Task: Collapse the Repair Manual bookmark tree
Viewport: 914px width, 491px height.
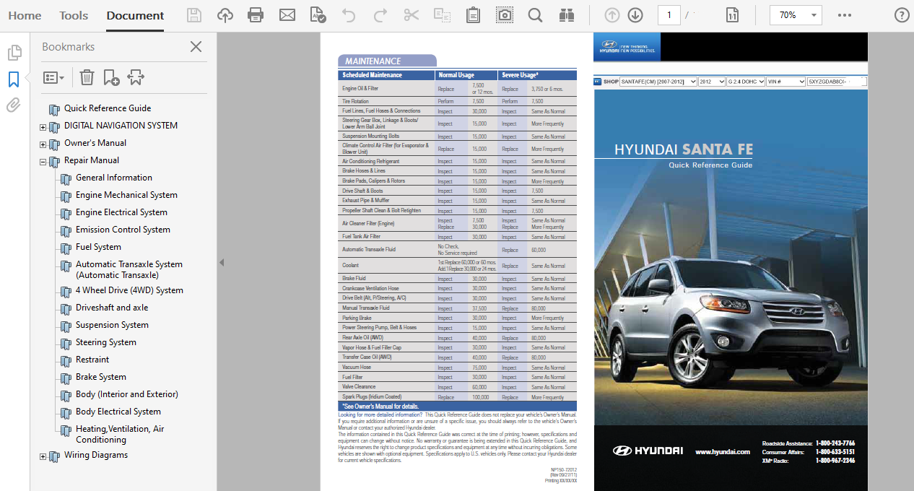Action: [x=43, y=162]
